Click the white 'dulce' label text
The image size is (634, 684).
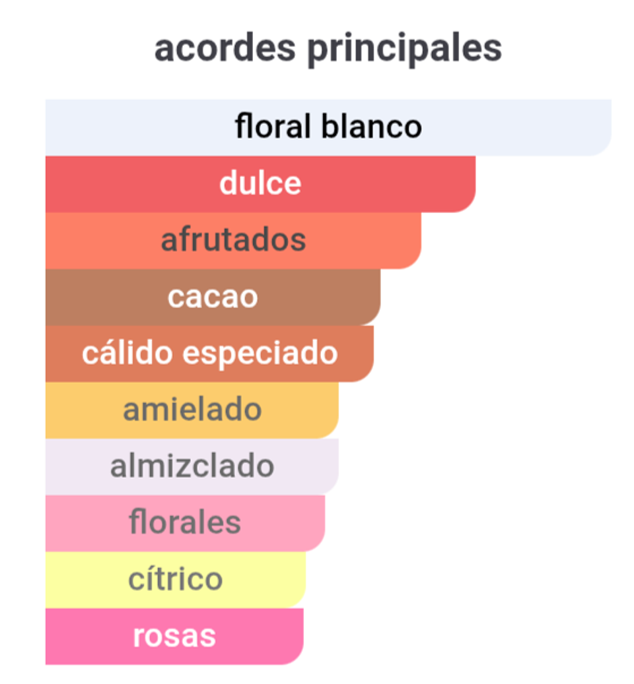pyautogui.click(x=260, y=183)
